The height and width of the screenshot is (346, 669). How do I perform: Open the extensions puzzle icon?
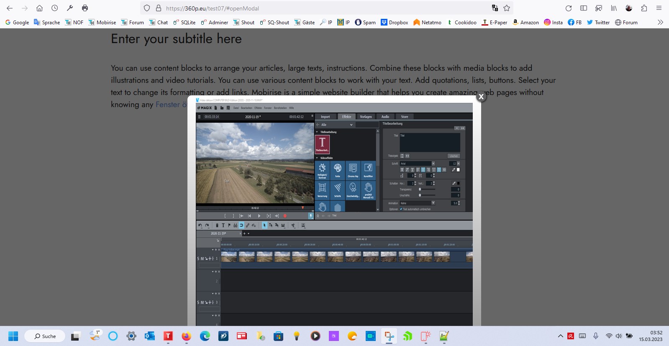pos(644,8)
